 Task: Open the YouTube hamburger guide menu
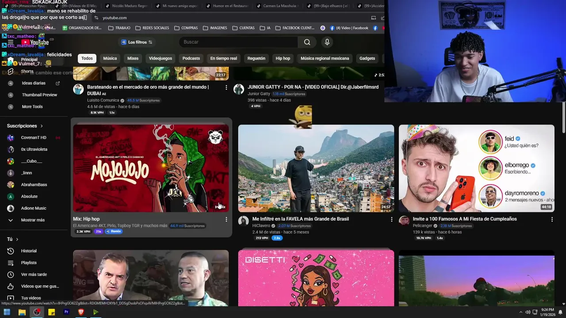tap(10, 42)
